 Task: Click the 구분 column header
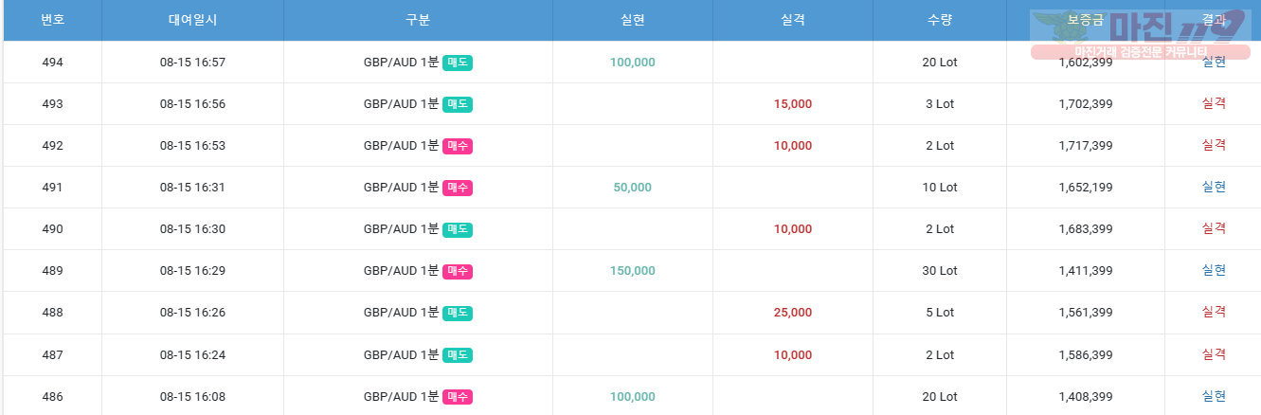pos(418,20)
